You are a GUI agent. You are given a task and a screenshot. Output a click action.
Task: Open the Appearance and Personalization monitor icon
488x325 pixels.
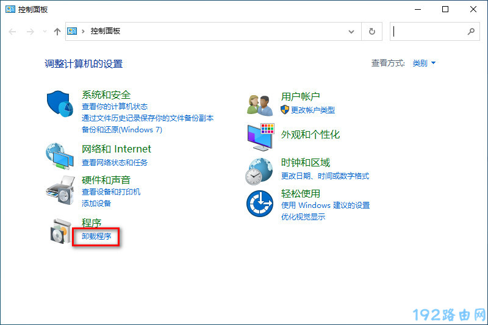[x=260, y=136]
